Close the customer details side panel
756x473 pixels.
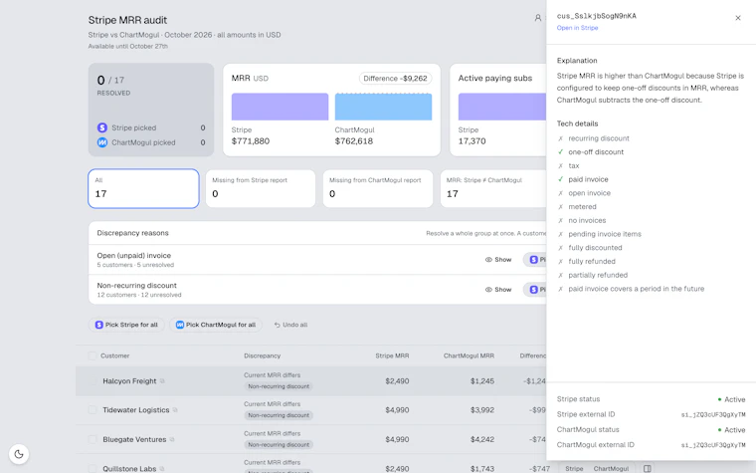click(x=738, y=18)
